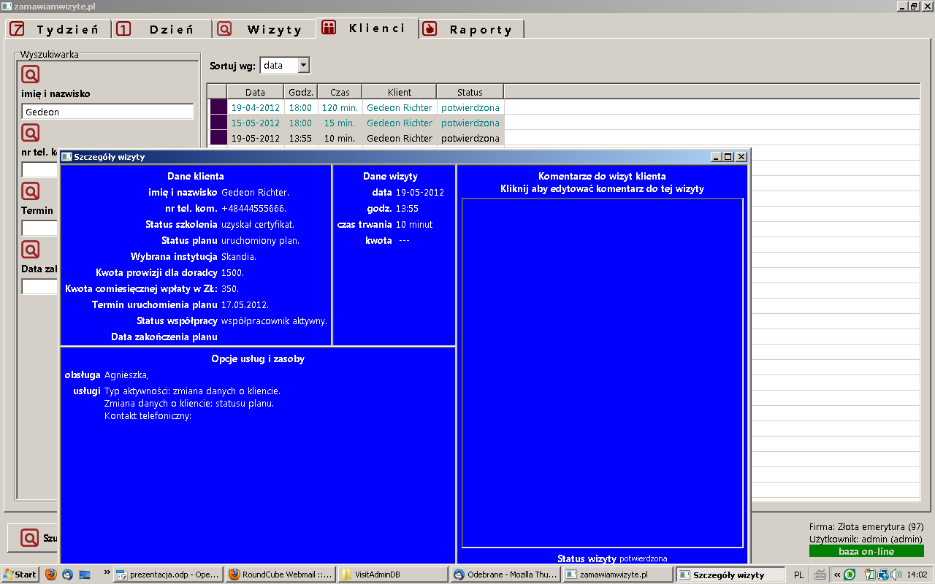Switch to the Tydzień tab
This screenshot has height=584, width=935.
pyautogui.click(x=57, y=29)
